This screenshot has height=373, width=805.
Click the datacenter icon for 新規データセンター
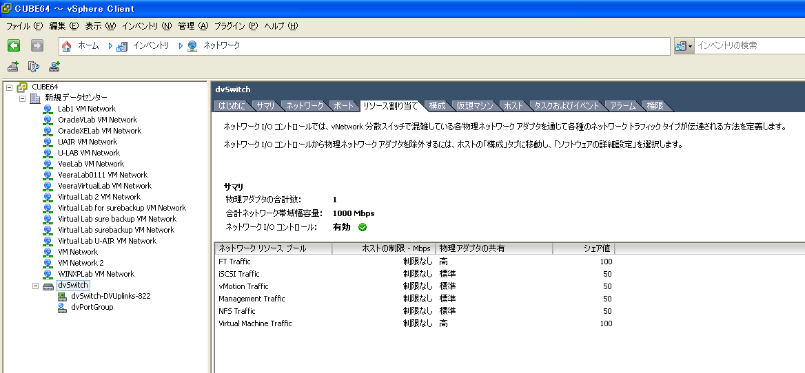click(x=35, y=98)
